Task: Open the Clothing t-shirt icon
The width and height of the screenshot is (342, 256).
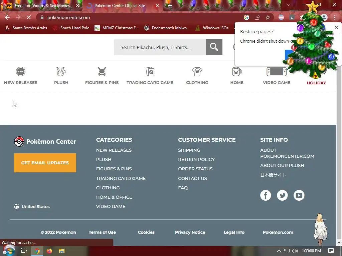Action: (x=197, y=72)
